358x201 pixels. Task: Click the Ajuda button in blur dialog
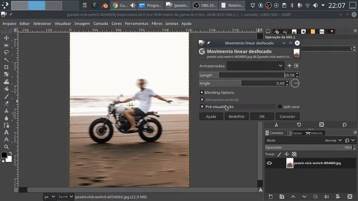[x=211, y=117]
